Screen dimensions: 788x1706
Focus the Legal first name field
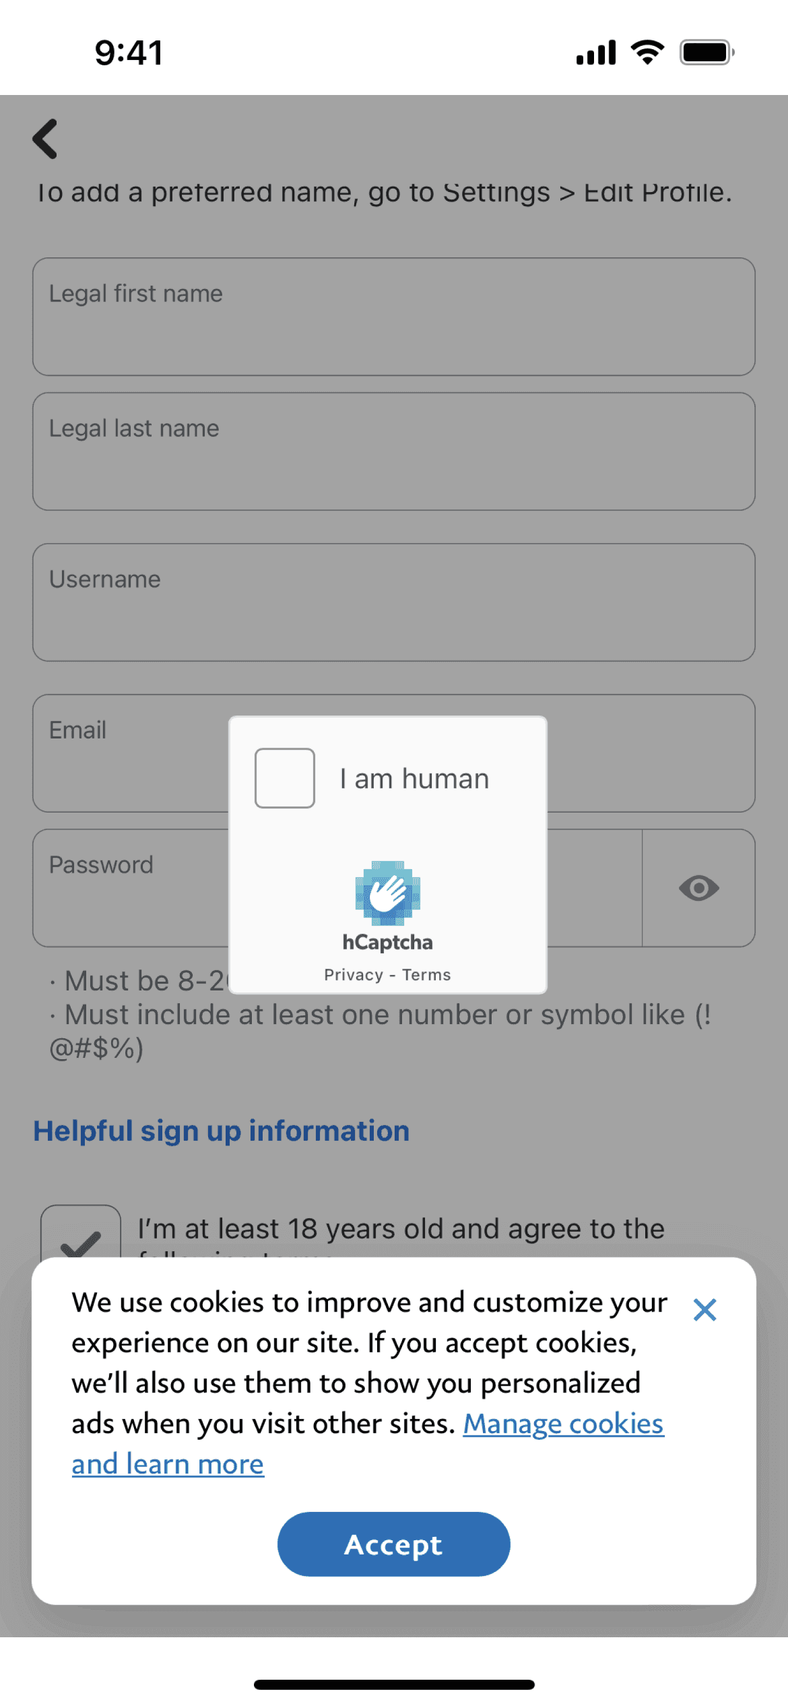[x=393, y=317]
